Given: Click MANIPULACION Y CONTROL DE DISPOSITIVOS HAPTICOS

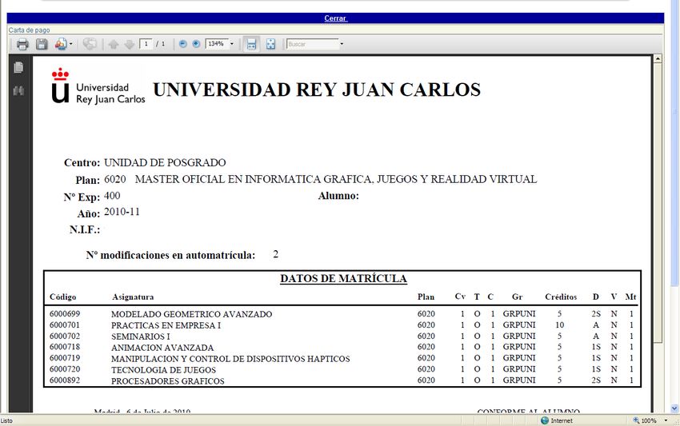Looking at the screenshot, I should pyautogui.click(x=230, y=359).
